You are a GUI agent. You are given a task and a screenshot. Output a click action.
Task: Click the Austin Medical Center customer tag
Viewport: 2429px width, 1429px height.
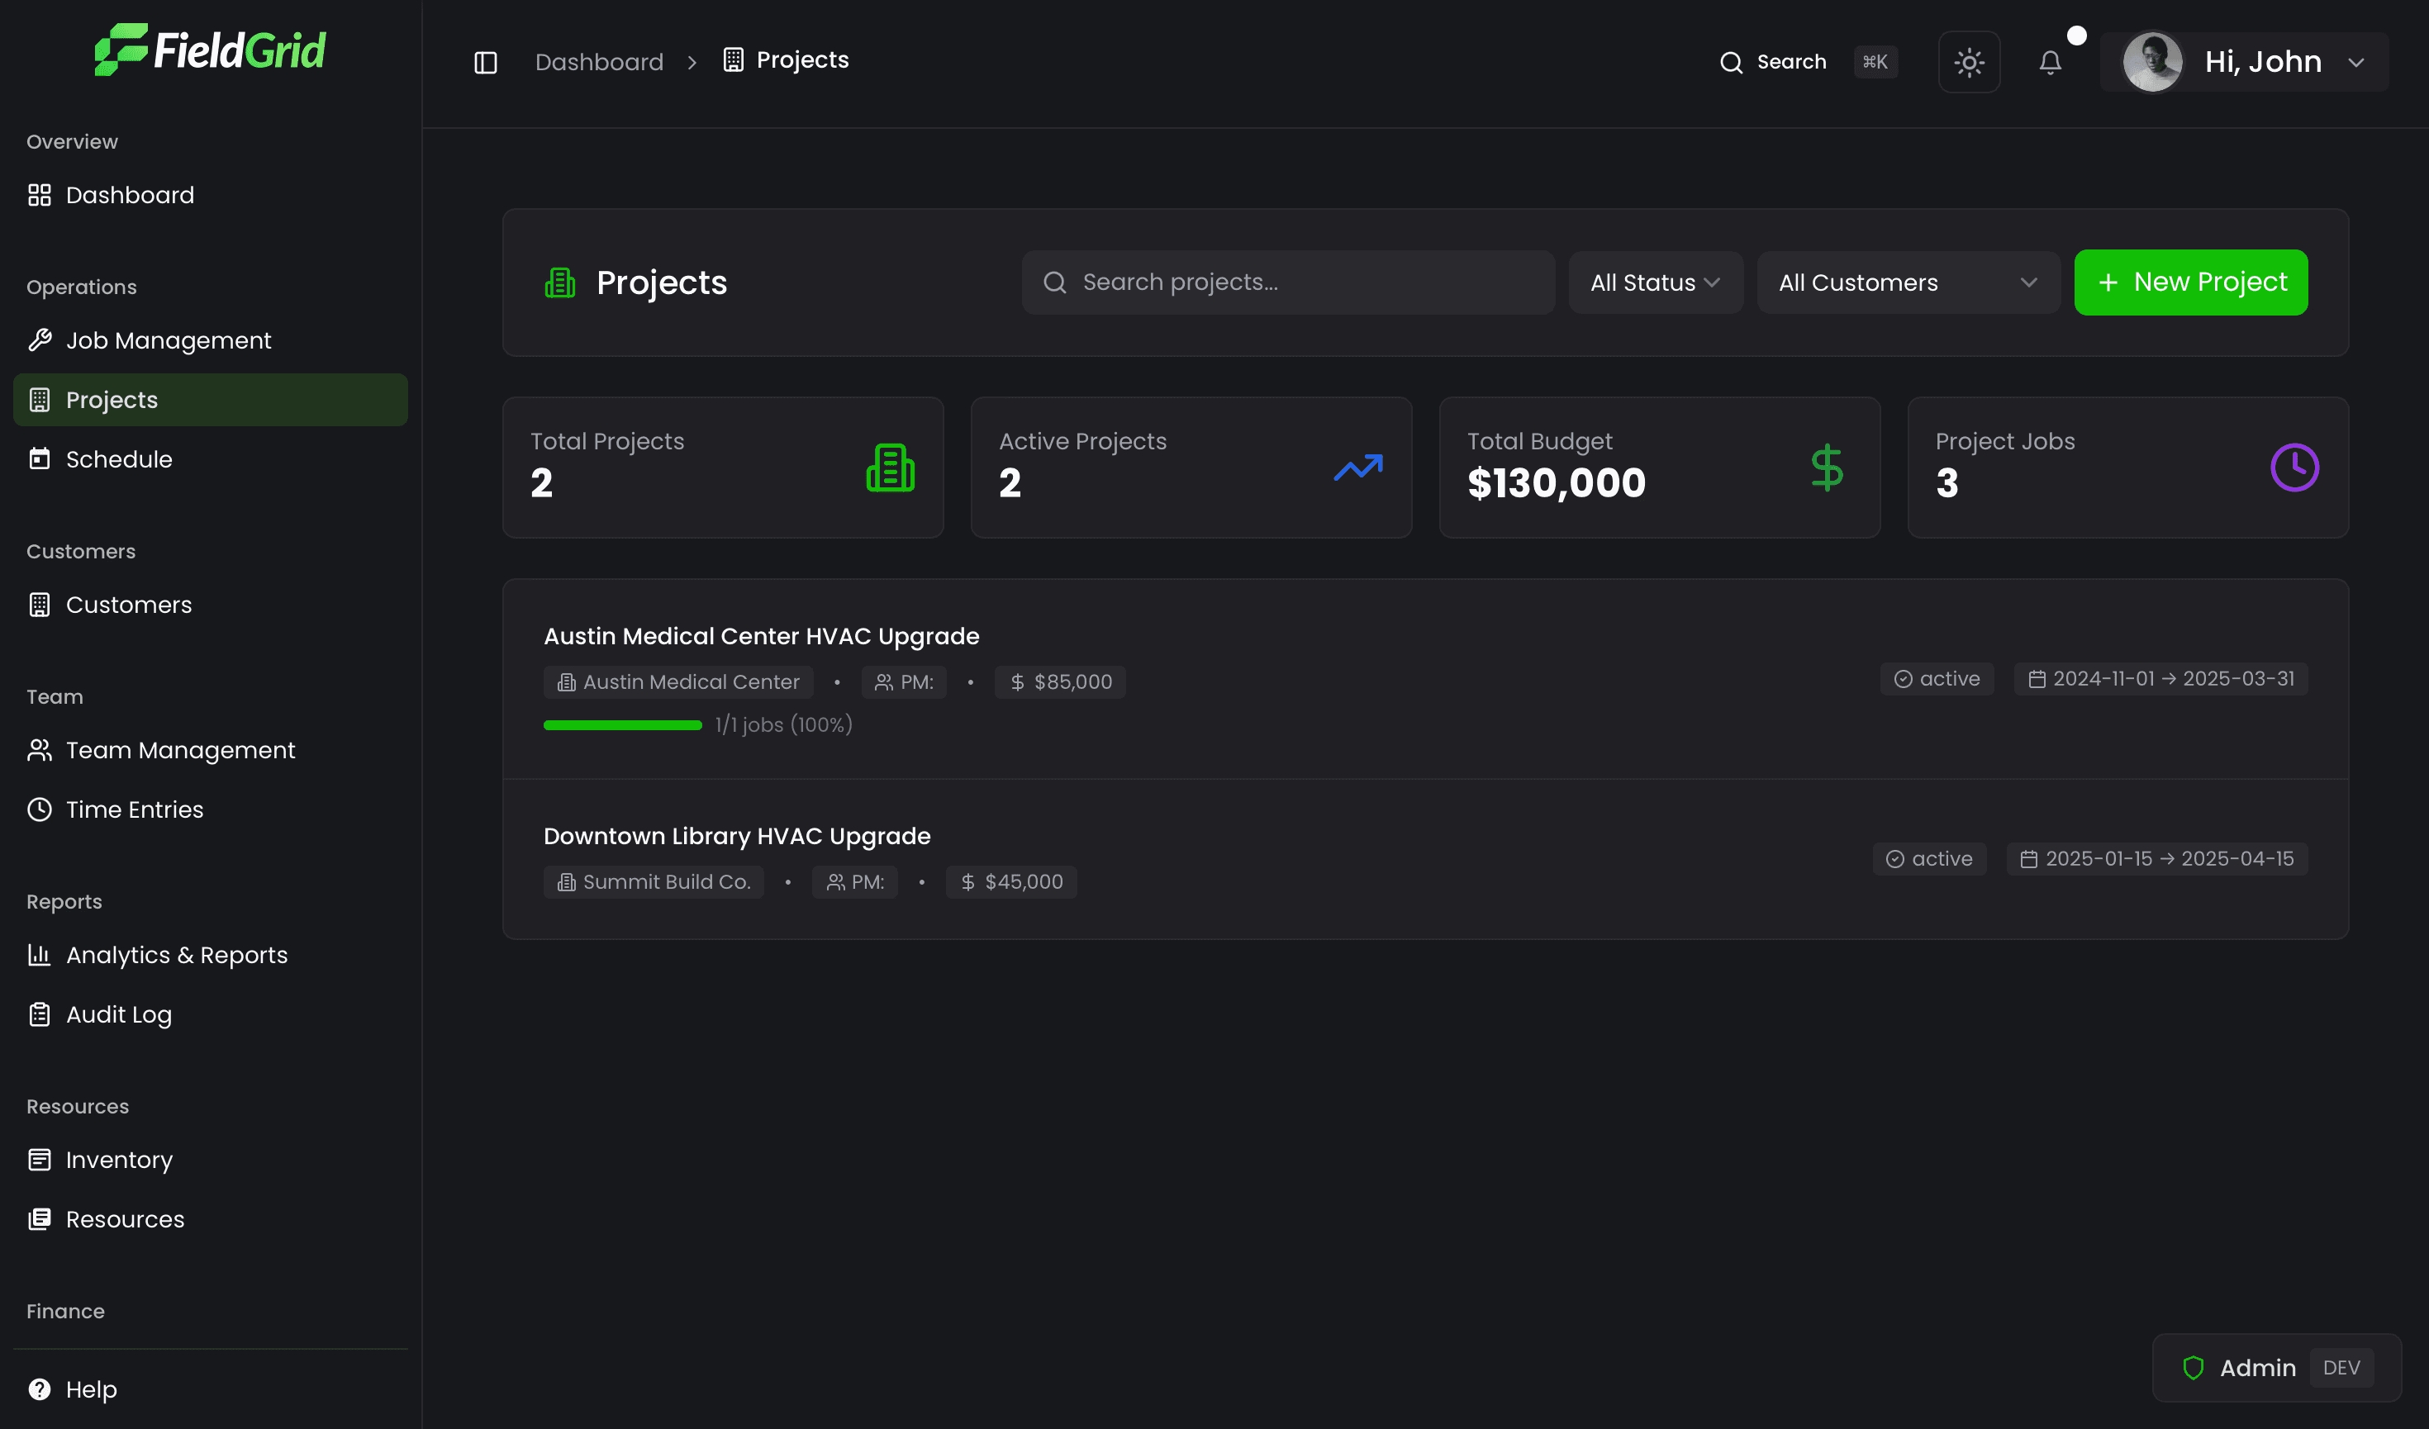[x=678, y=682]
